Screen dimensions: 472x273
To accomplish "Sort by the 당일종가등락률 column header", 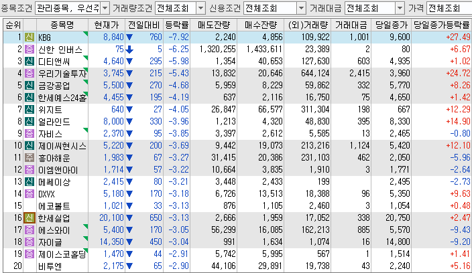I will point(442,25).
